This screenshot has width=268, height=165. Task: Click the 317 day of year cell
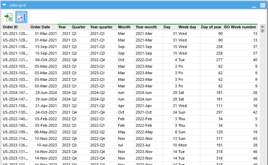click(211, 139)
